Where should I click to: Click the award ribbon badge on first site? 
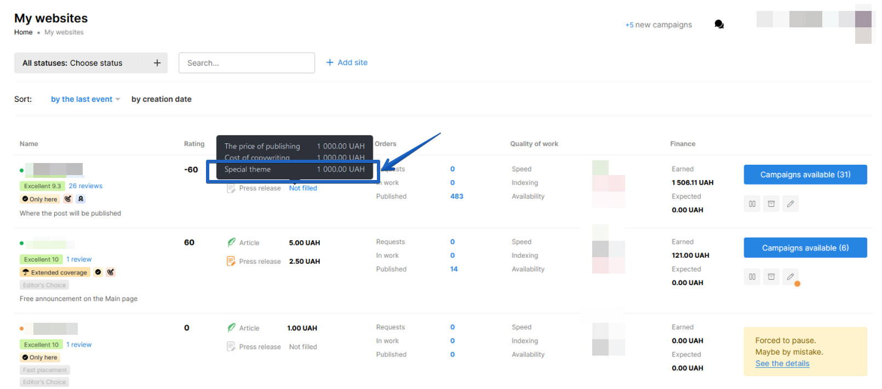81,199
